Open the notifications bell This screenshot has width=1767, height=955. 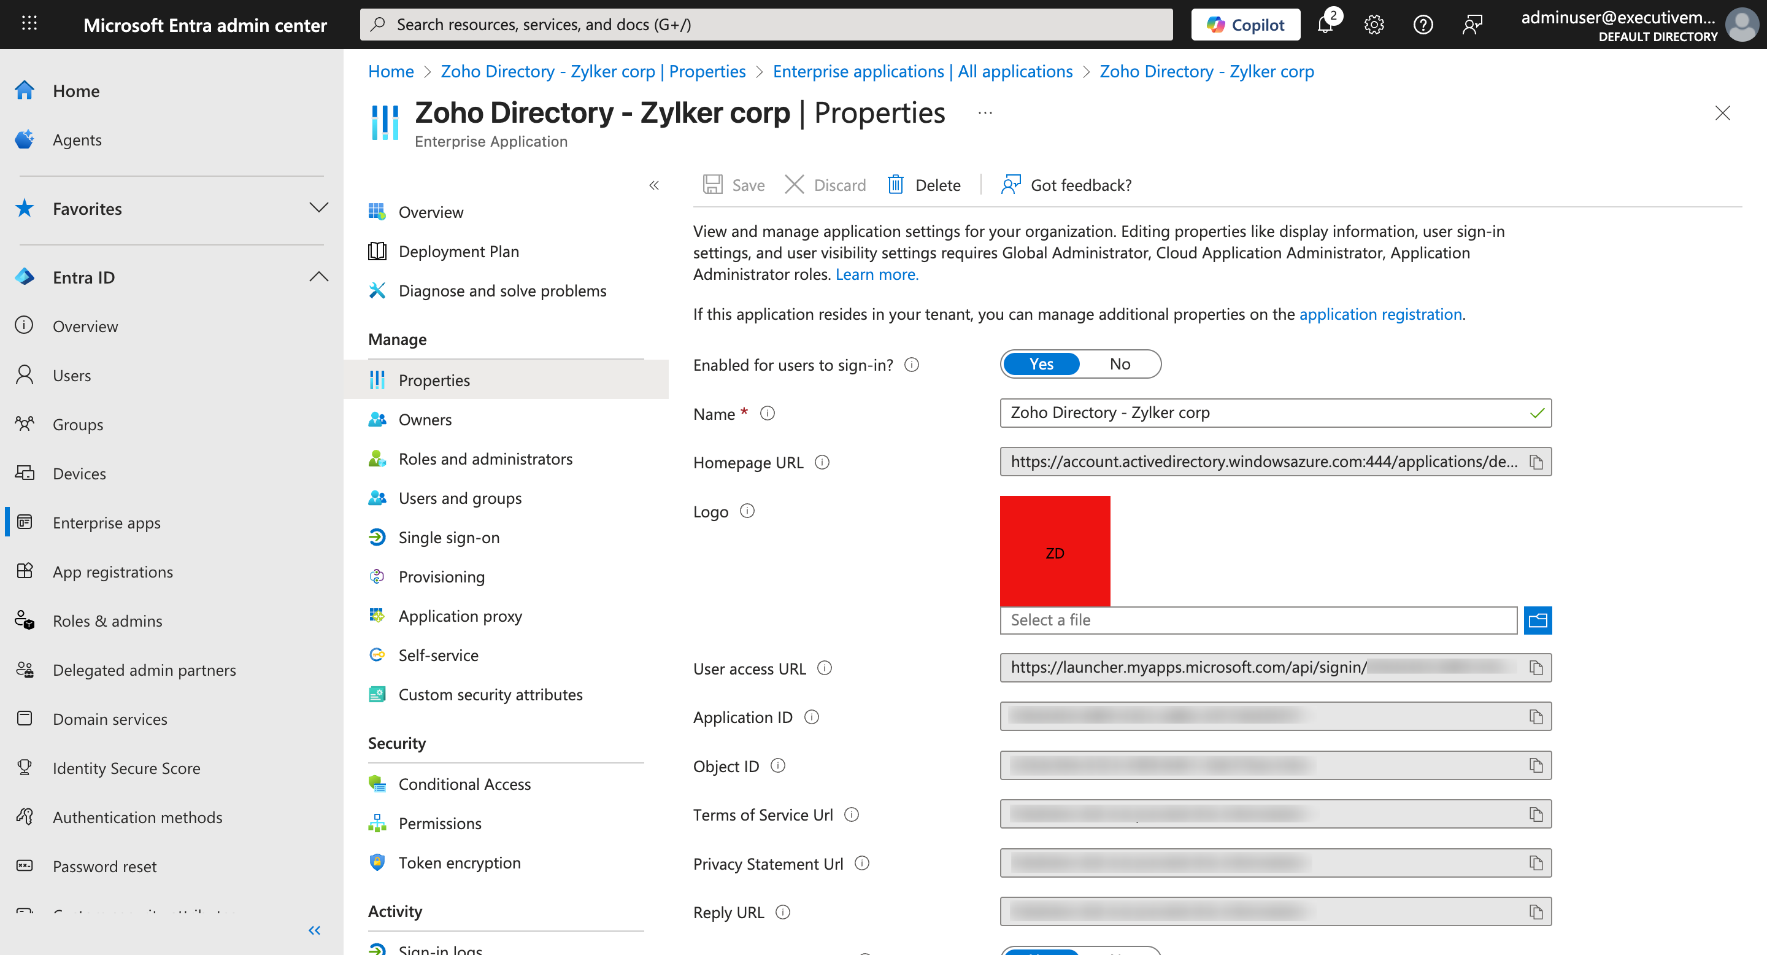[1325, 25]
